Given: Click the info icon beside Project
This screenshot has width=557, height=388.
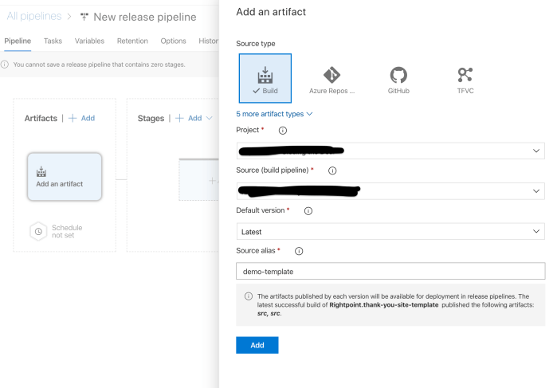Looking at the screenshot, I should pos(282,131).
